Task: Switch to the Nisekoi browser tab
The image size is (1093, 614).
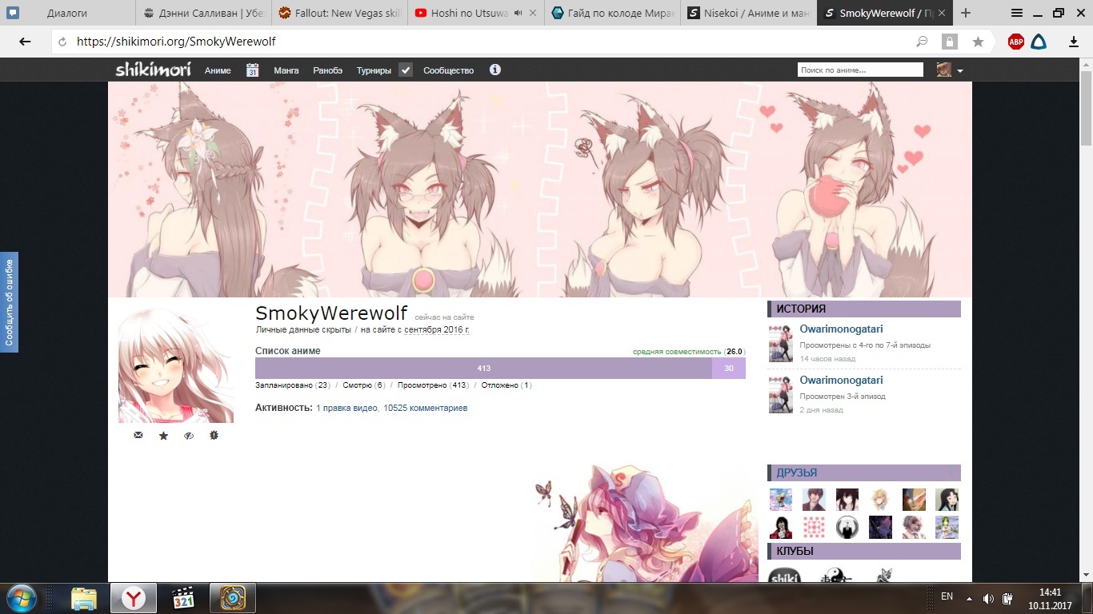Action: coord(748,14)
